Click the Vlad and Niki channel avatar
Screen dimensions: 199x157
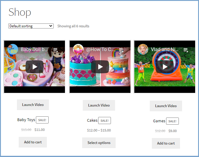coord(143,49)
